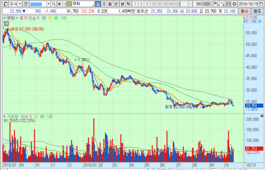The image size is (265, 170).
Task: Select the tick (틱) chart tab
Action: [128, 4]
